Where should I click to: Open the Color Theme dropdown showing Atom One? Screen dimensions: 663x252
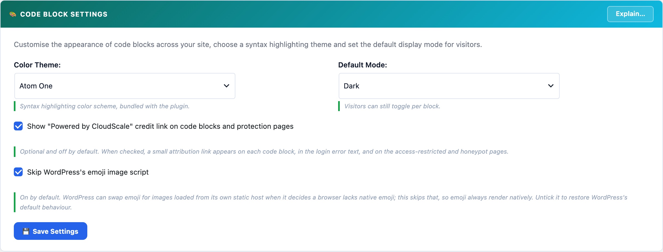pyautogui.click(x=125, y=86)
